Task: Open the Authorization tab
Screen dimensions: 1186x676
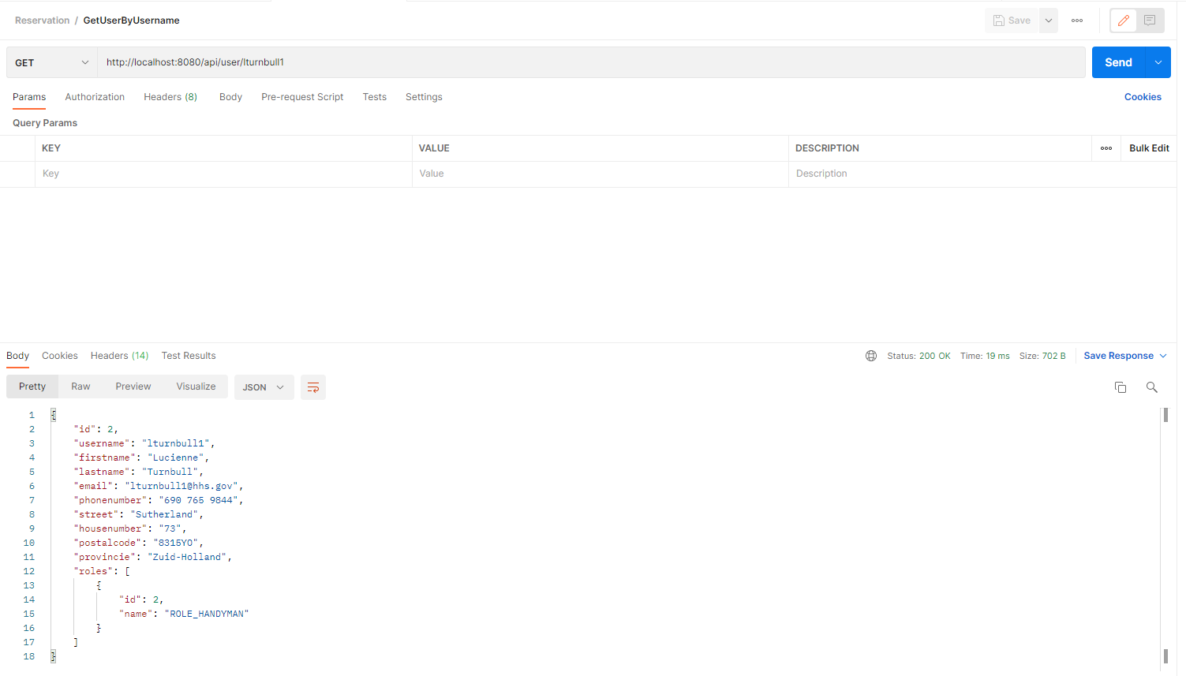Action: [x=95, y=97]
